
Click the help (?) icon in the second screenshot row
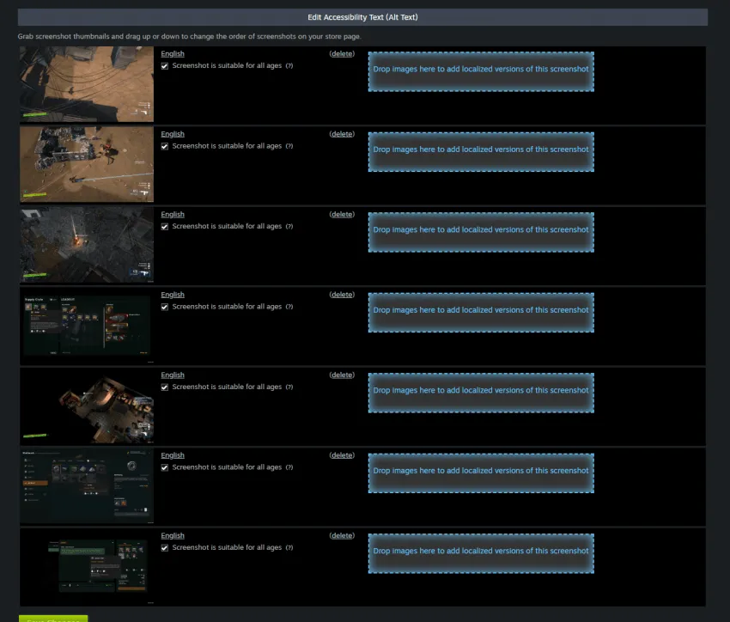(x=289, y=146)
